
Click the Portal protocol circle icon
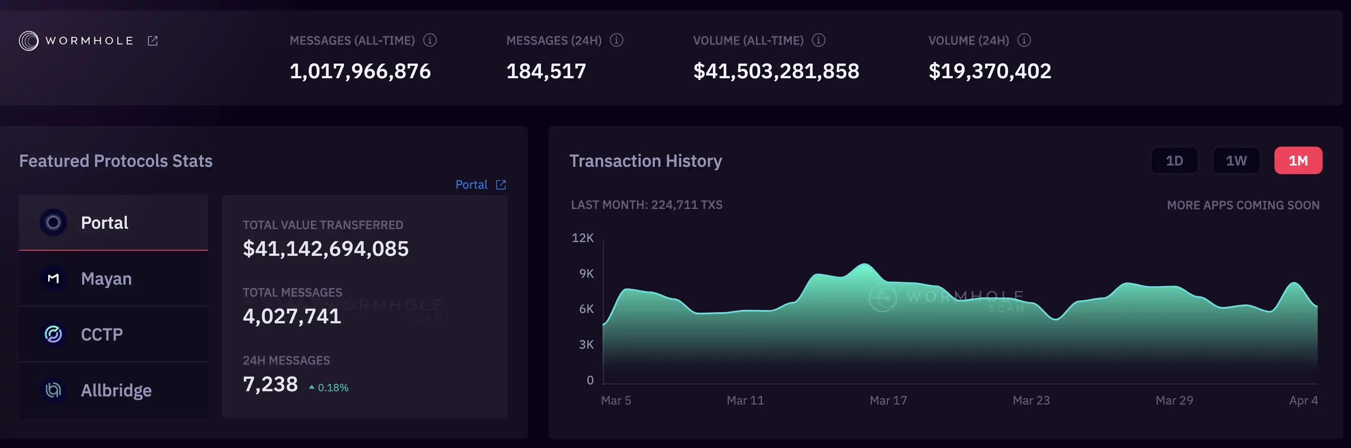pyautogui.click(x=53, y=222)
